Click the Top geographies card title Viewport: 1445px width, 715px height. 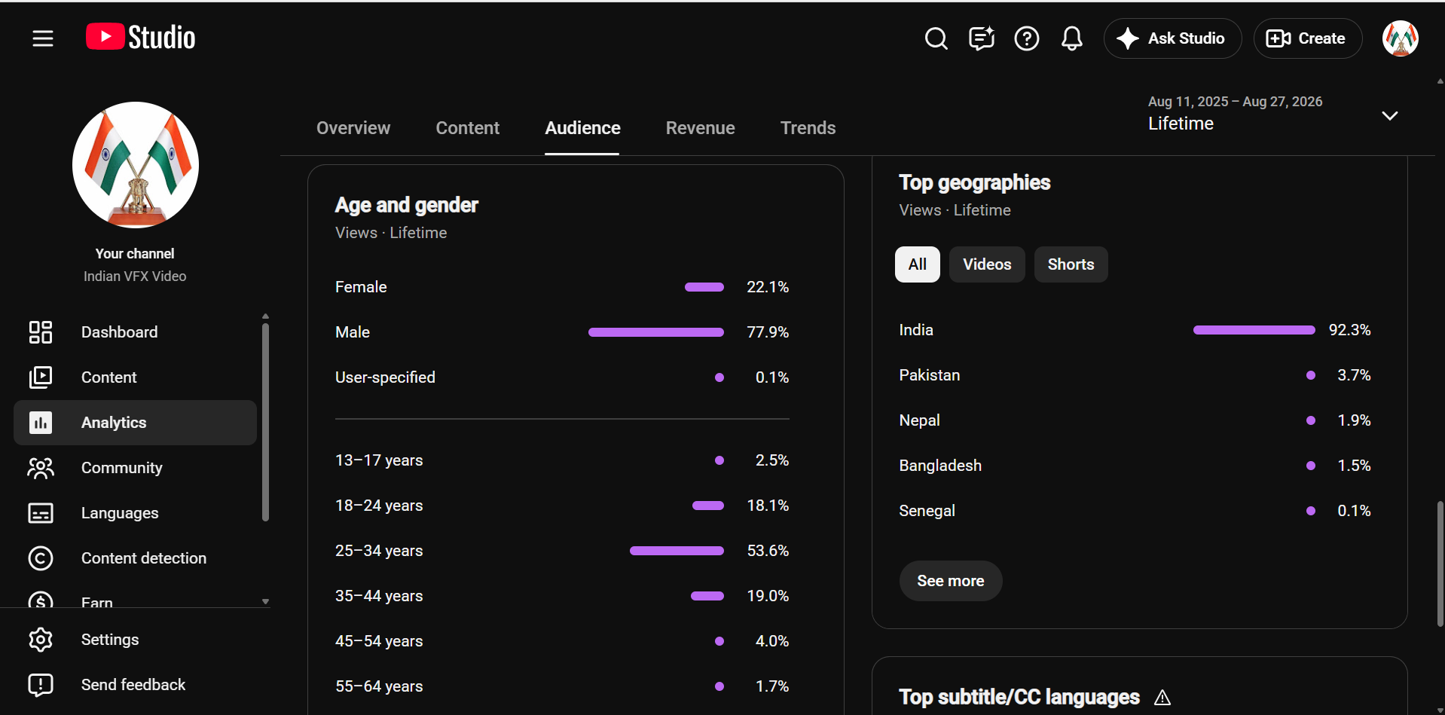(974, 182)
